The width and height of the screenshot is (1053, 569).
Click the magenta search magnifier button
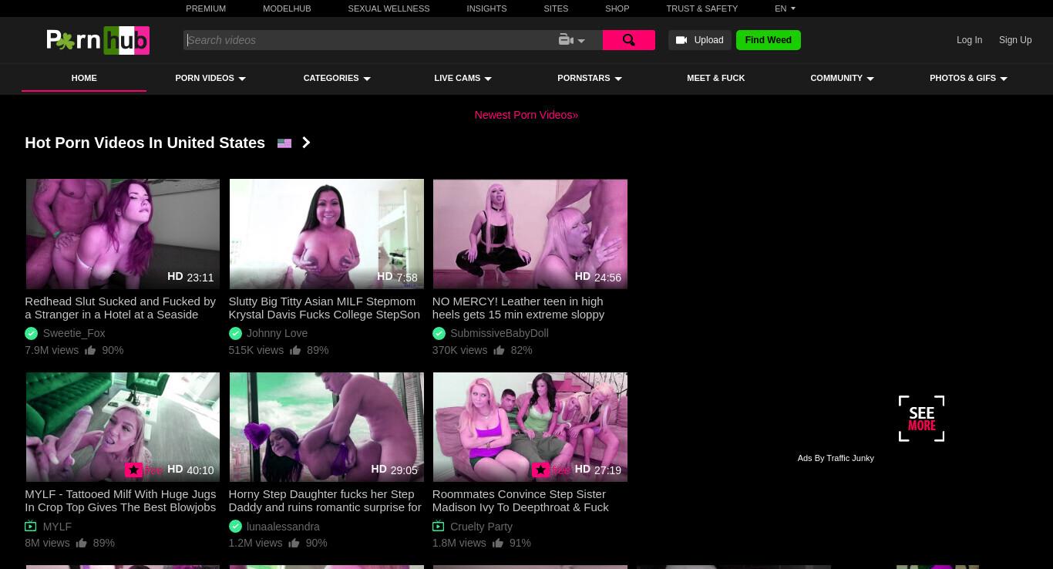tap(629, 40)
